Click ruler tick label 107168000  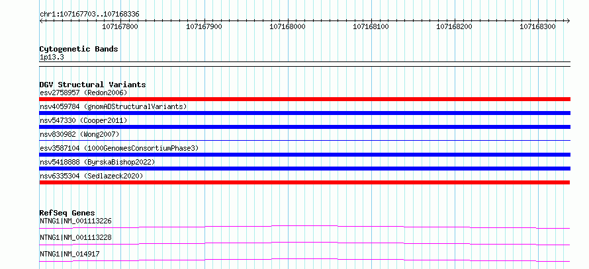point(287,26)
